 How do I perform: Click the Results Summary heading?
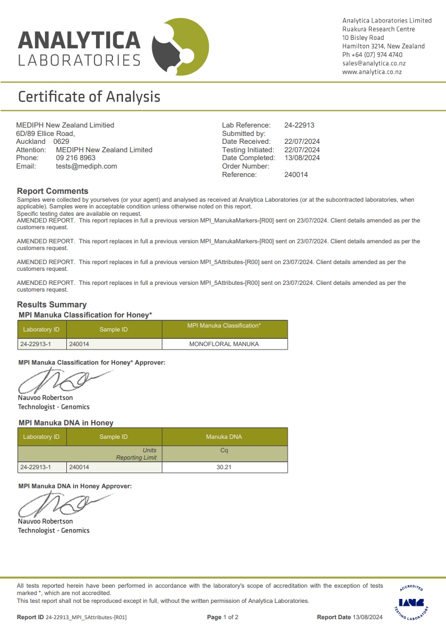tap(52, 305)
